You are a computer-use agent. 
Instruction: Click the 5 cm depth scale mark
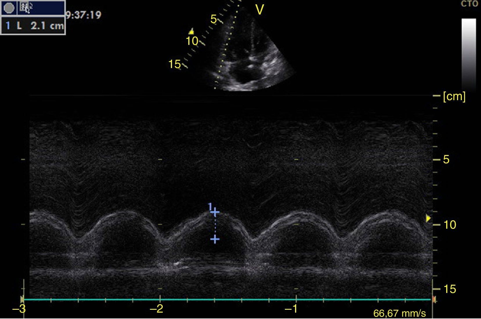point(446,159)
